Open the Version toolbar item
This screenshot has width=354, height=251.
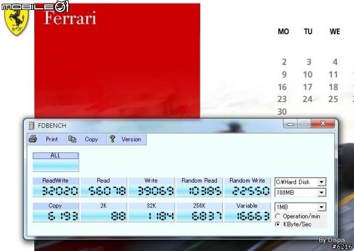pos(127,140)
